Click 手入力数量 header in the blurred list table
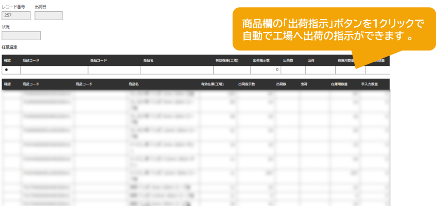Viewport: 436px width, 206px height. (370, 84)
